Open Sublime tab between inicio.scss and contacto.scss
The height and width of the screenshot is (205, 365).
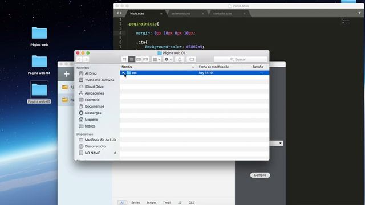(x=181, y=14)
